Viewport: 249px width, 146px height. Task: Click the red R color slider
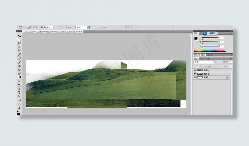click(210, 38)
